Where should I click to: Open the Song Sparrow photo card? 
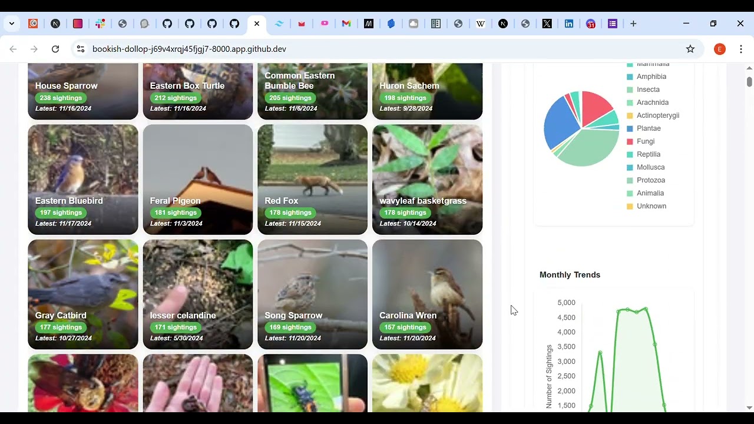[313, 294]
